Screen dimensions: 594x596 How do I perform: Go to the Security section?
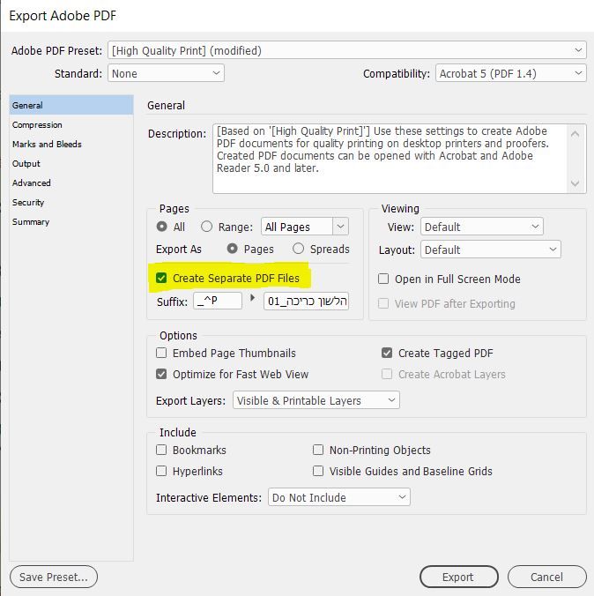[x=28, y=203]
